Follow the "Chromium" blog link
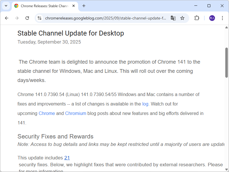 tap(76, 113)
